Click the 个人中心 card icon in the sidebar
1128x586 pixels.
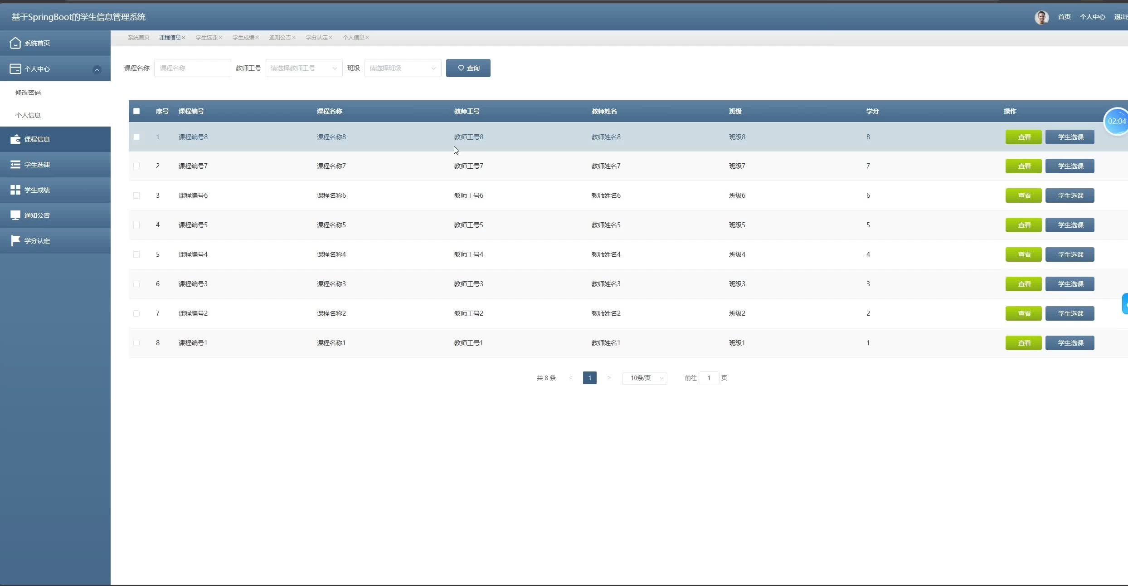pyautogui.click(x=15, y=69)
